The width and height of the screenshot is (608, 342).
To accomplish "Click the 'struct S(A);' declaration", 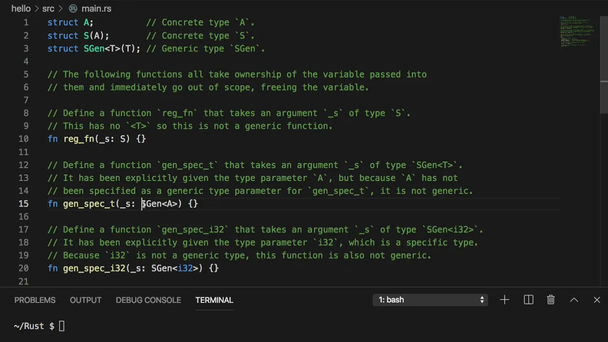I will point(78,36).
